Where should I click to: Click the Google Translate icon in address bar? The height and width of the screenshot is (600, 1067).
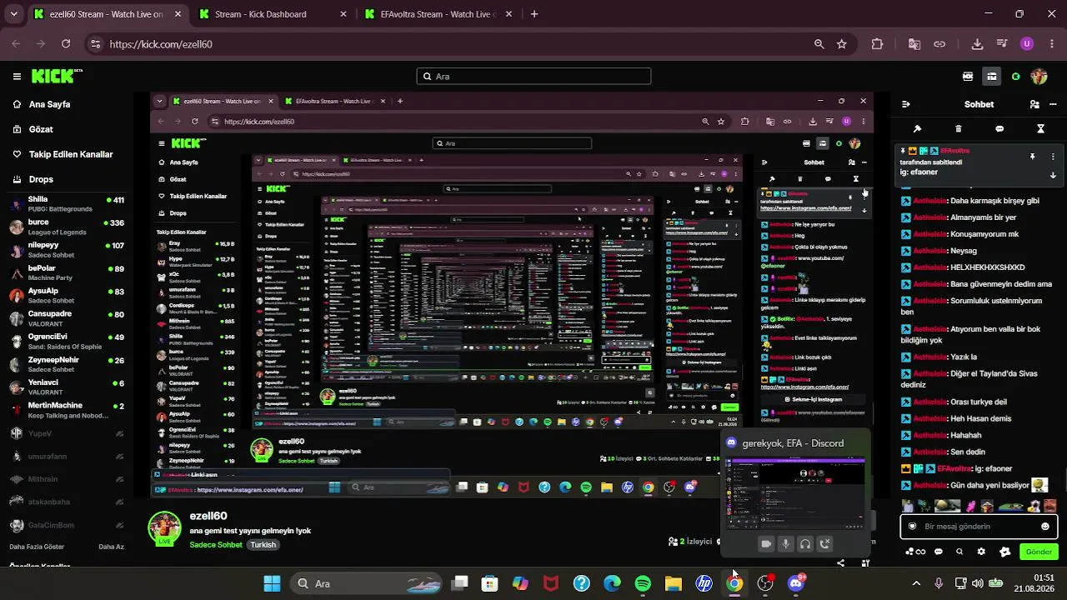[x=914, y=44]
